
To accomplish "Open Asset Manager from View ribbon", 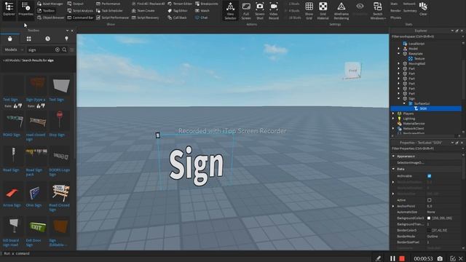I will pyautogui.click(x=50, y=4).
